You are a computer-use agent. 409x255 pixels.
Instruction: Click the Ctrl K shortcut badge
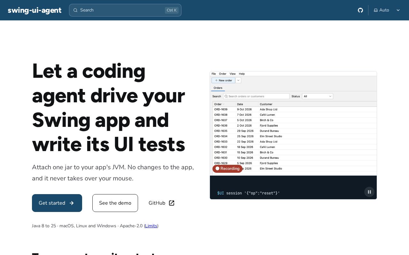pos(172,10)
